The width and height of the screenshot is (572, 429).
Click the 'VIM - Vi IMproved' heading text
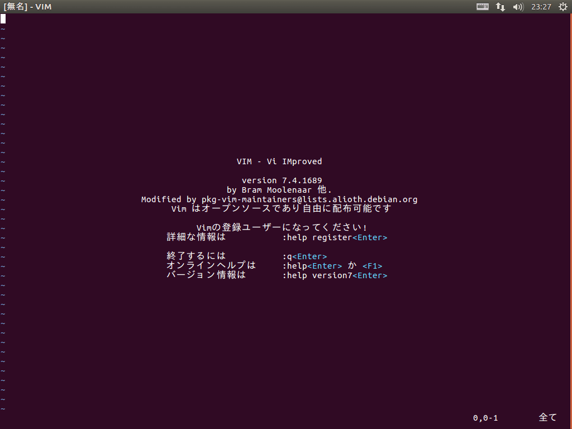click(x=279, y=161)
